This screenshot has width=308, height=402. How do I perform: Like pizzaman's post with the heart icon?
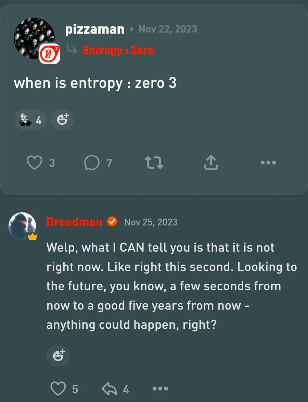tap(34, 163)
